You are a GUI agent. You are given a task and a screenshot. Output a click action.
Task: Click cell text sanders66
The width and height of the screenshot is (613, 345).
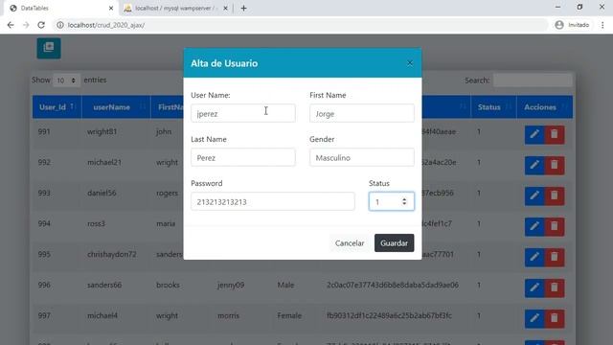coord(104,285)
